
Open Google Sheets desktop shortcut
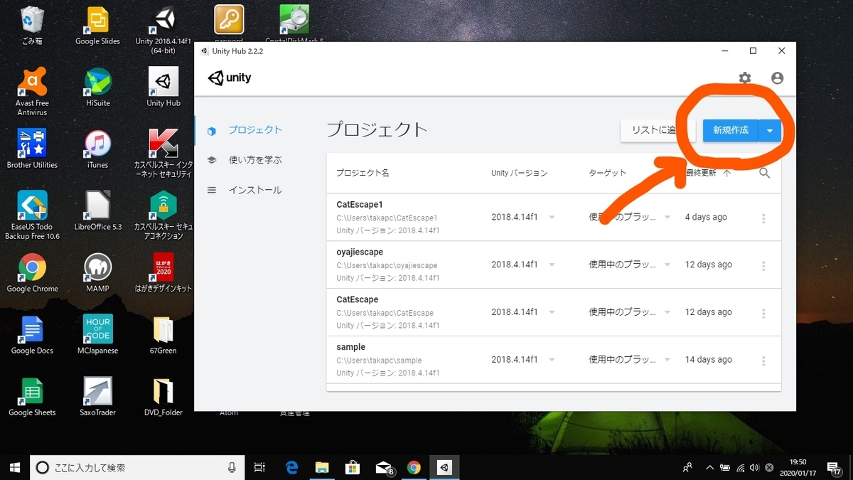(x=32, y=397)
